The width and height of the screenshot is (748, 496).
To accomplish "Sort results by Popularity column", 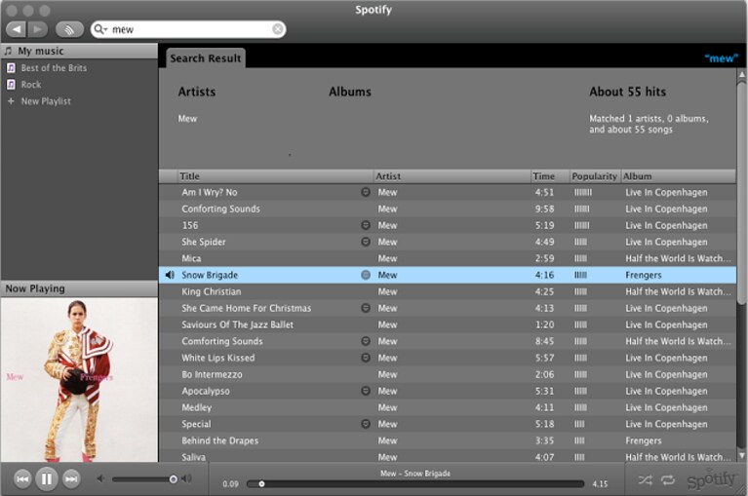I will tap(595, 176).
